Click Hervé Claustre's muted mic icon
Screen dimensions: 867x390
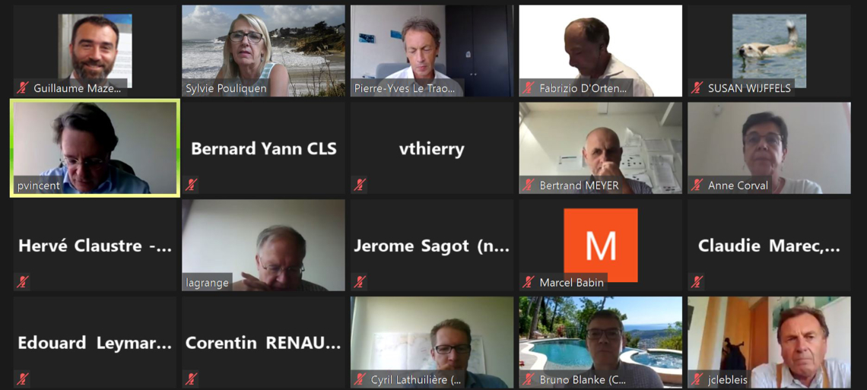coord(23,282)
